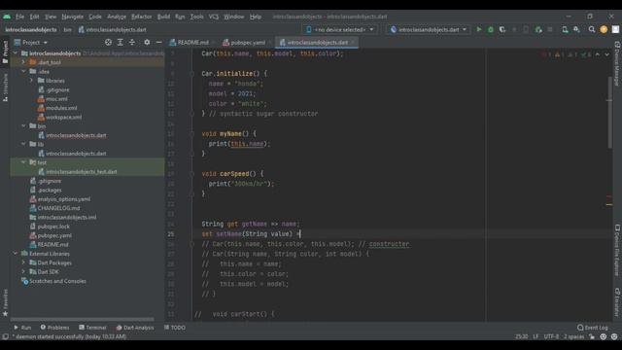This screenshot has height=350, width=622.
Task: Collapse the introclassandobjects root folder
Action: tap(16, 52)
